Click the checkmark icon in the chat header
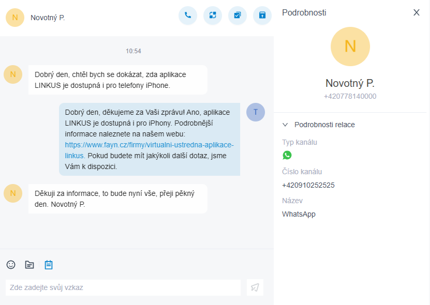 point(238,16)
